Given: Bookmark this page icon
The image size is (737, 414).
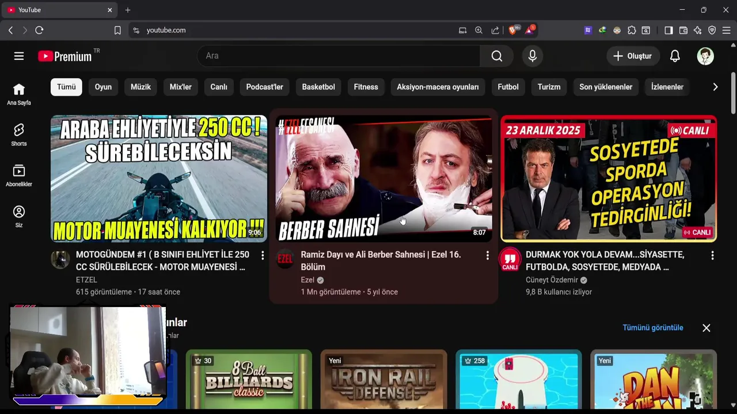Looking at the screenshot, I should (117, 30).
